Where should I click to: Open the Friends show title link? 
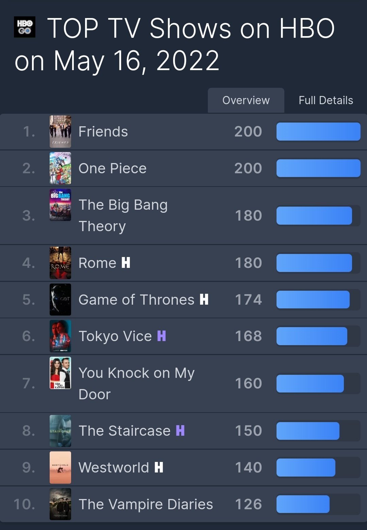[103, 132]
